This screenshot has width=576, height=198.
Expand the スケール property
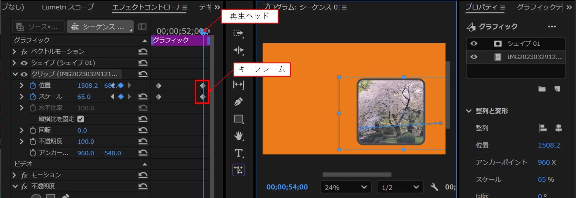(x=21, y=96)
